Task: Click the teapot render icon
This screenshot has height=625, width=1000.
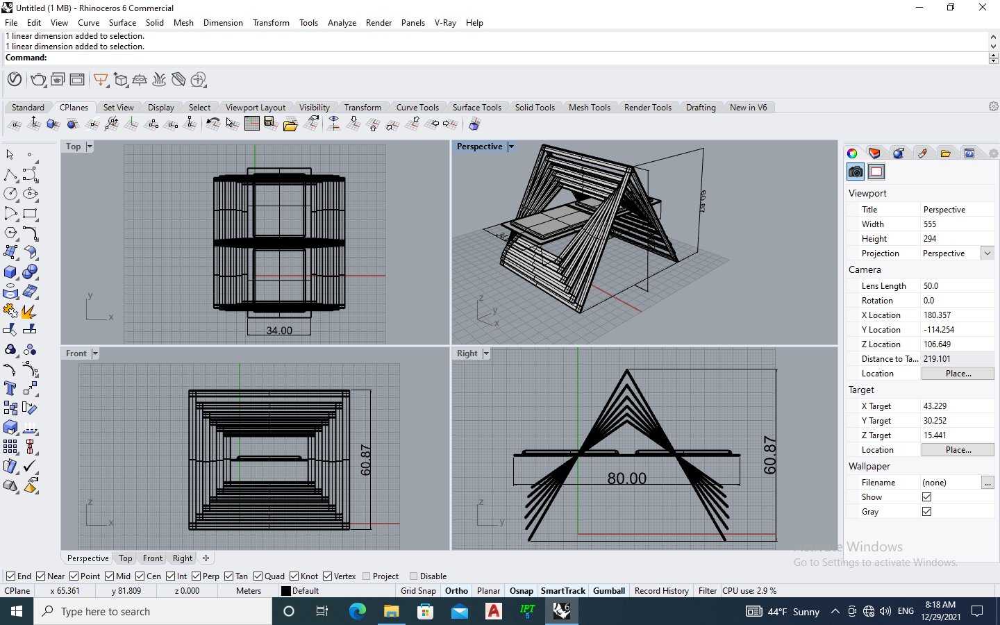Action: pyautogui.click(x=38, y=80)
